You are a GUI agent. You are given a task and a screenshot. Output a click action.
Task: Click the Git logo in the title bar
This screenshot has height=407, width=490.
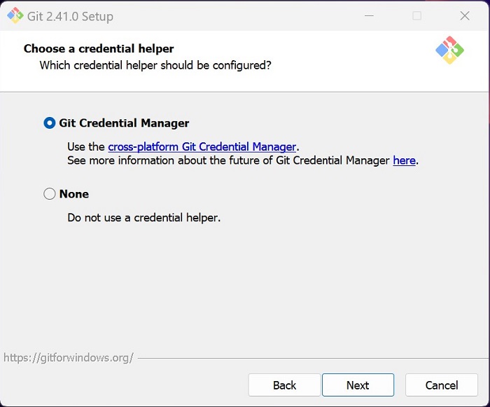click(15, 15)
